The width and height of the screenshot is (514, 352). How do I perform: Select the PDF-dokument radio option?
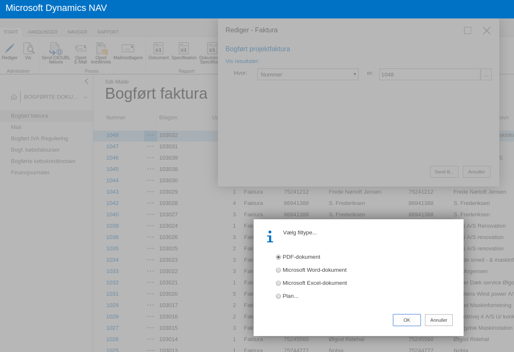[278, 257]
